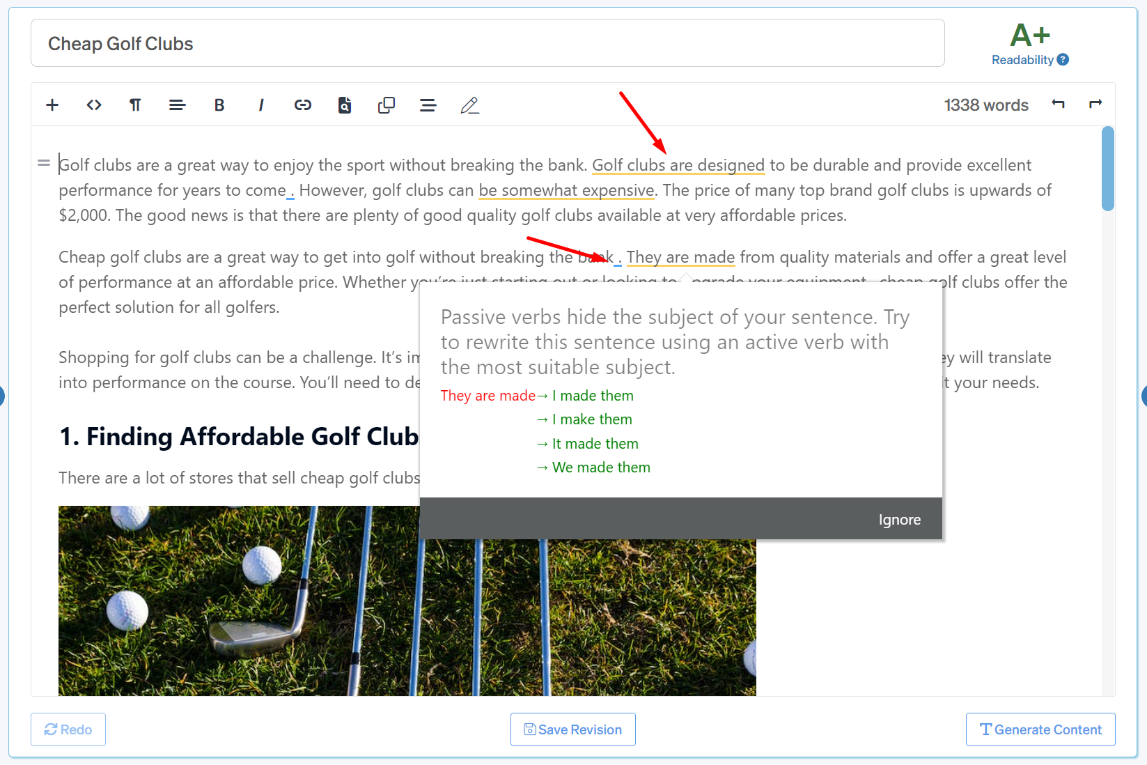Click text 'There are a lot of stores'
Image resolution: width=1147 pixels, height=765 pixels.
pyautogui.click(x=146, y=478)
